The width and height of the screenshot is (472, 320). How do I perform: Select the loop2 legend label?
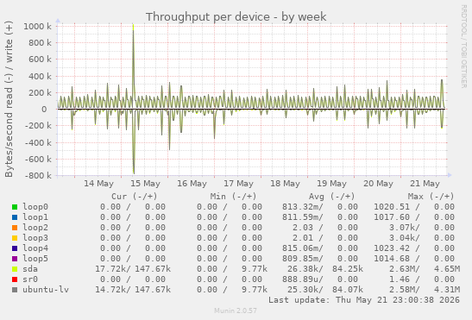[x=35, y=228]
